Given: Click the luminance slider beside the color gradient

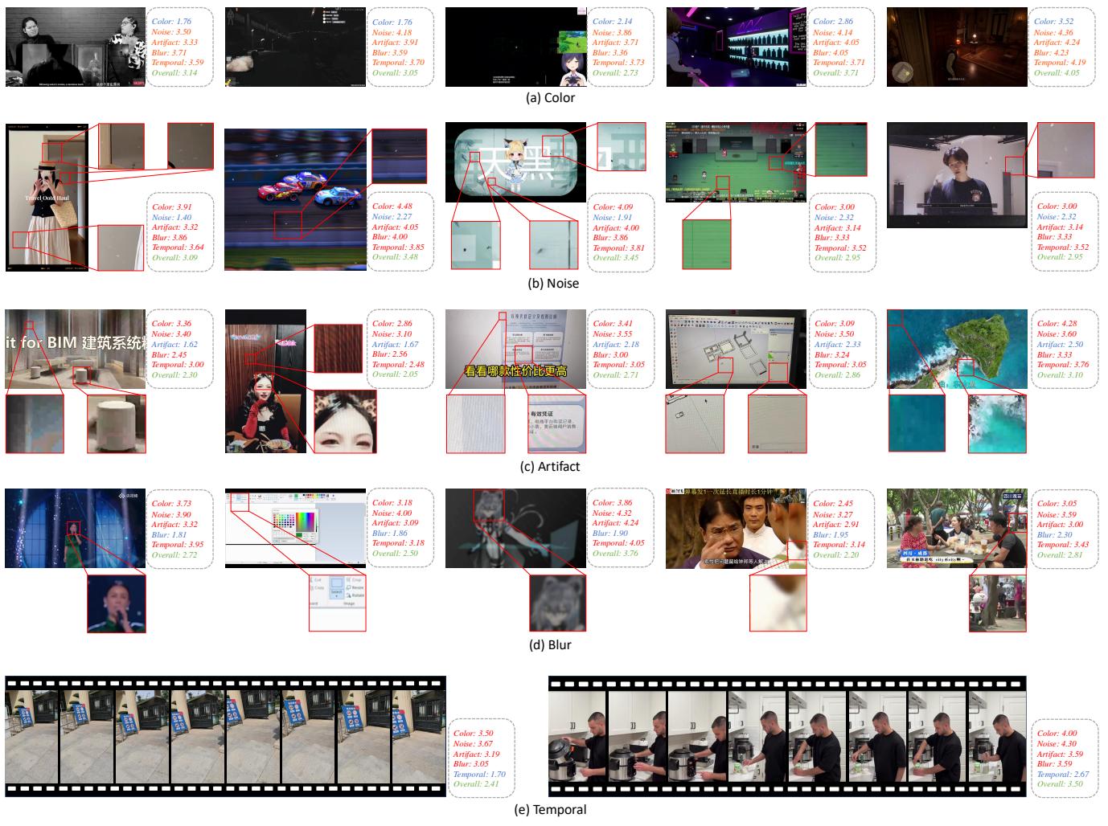Looking at the screenshot, I should coord(317,523).
